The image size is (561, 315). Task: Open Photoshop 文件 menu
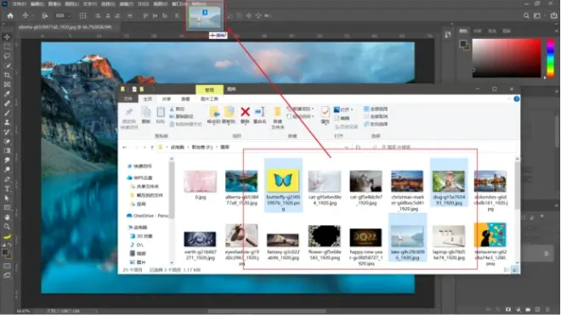point(20,4)
